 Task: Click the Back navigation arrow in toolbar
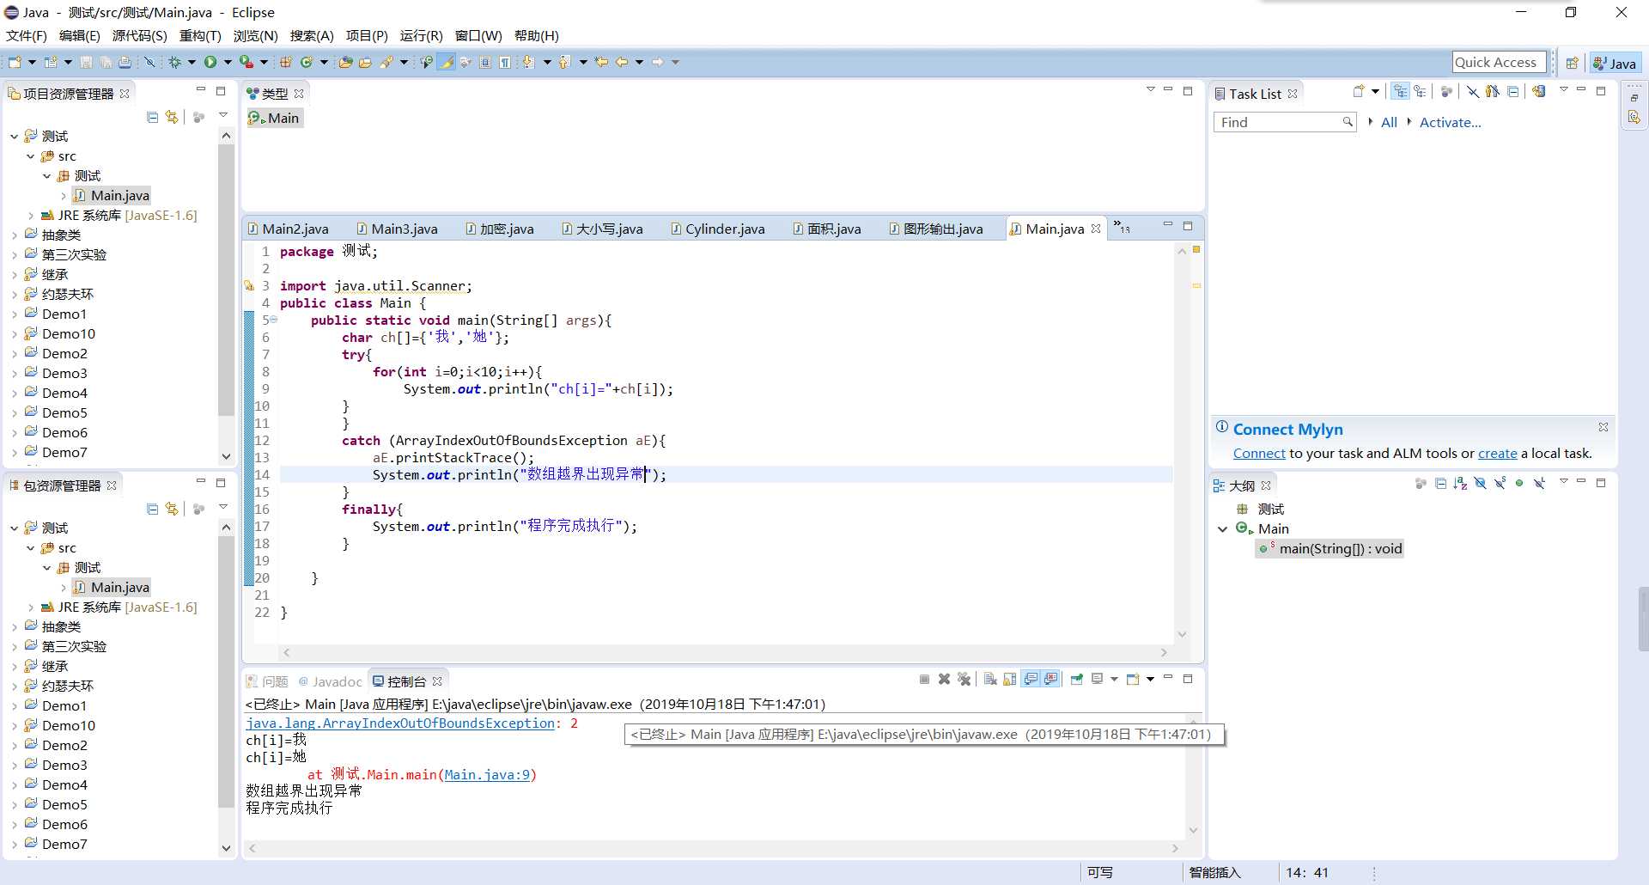pyautogui.click(x=622, y=62)
